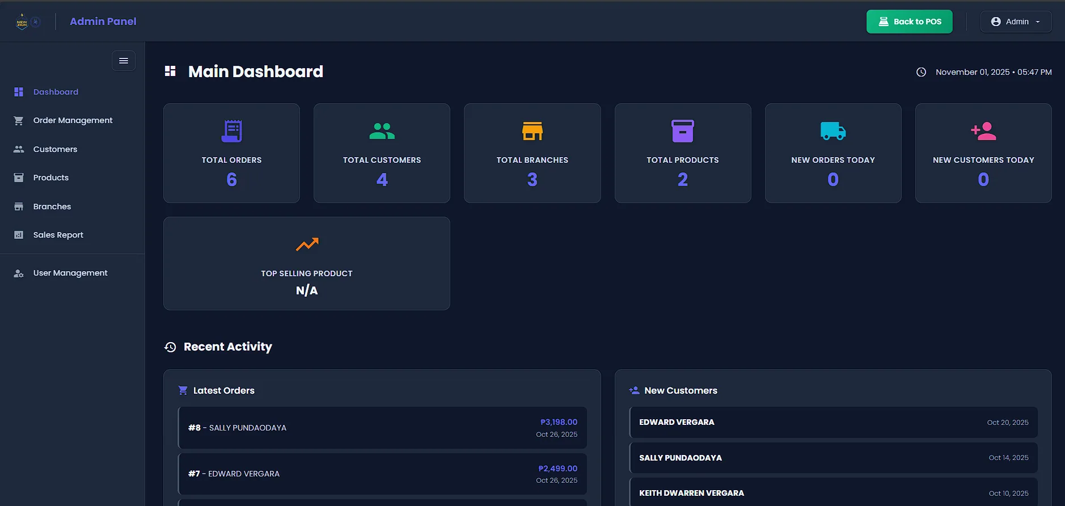
Task: Click the receipt icon on Total Orders card
Action: (x=231, y=131)
